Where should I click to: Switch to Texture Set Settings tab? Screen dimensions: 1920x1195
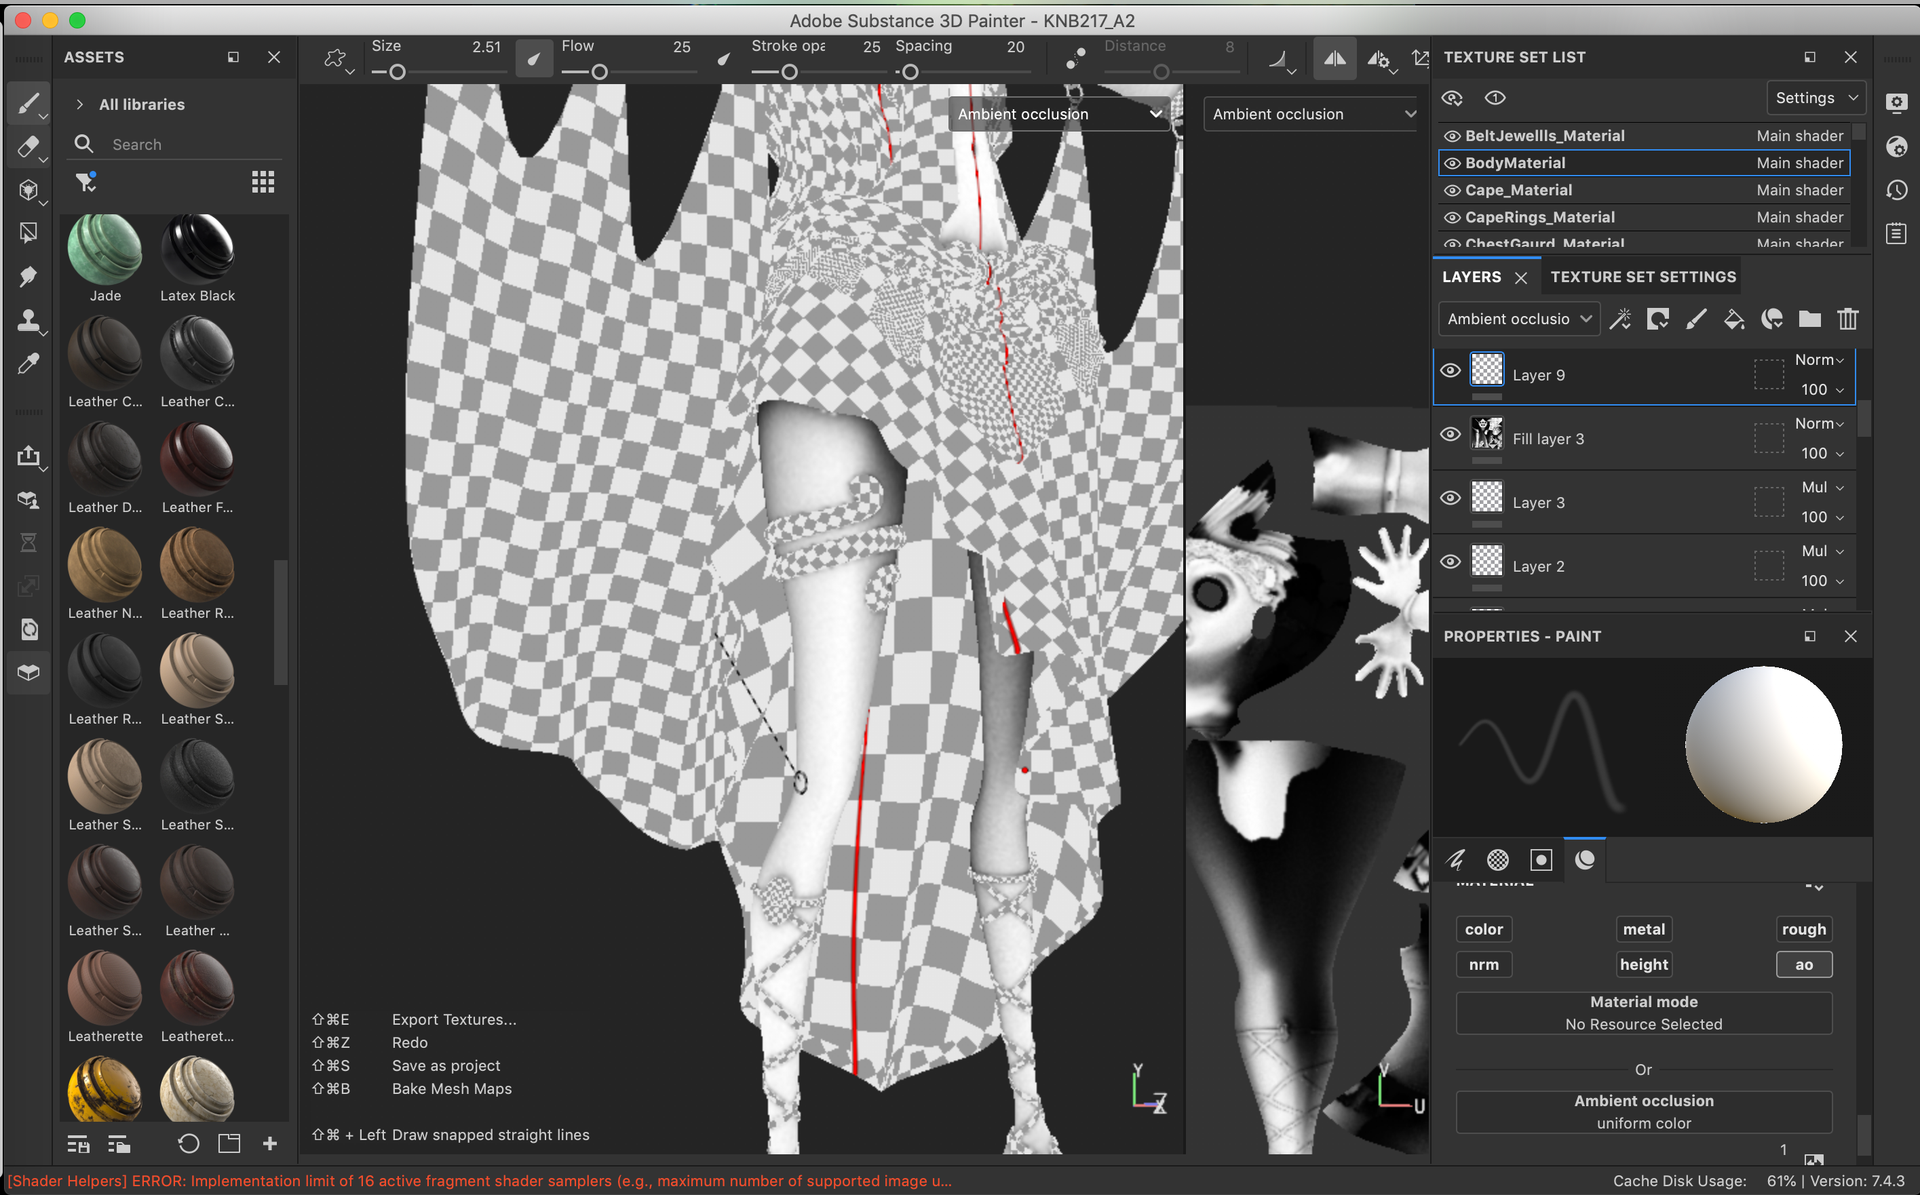1643,277
